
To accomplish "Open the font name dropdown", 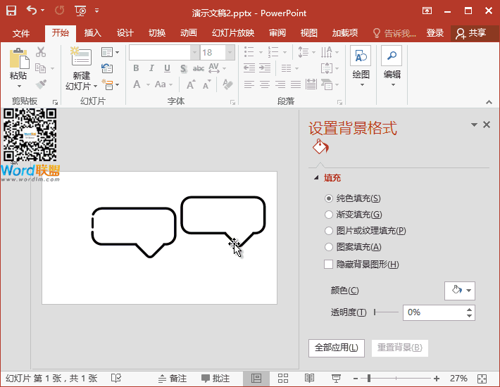I will [x=195, y=52].
